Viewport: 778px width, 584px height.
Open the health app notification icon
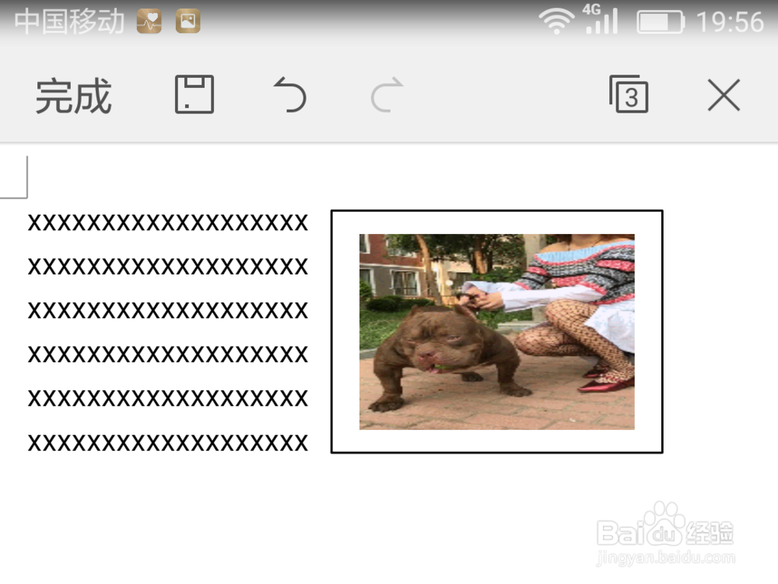pos(149,21)
